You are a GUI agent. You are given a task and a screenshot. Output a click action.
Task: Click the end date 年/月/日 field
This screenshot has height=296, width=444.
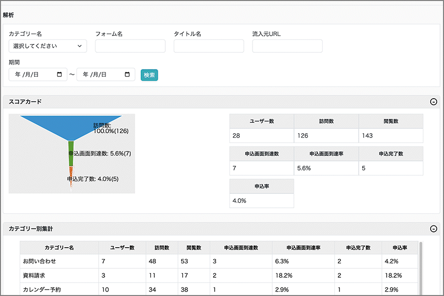[101, 74]
